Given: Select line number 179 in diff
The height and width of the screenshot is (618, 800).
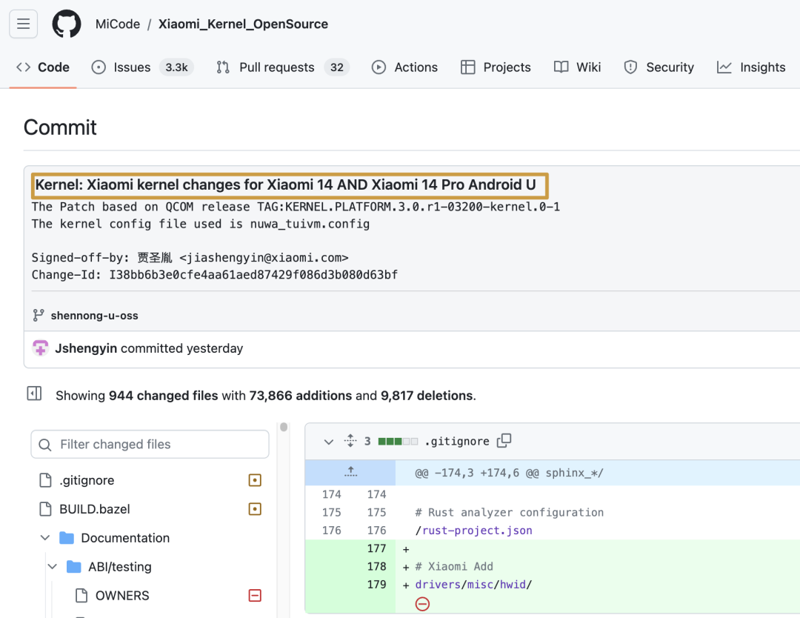Looking at the screenshot, I should click(x=376, y=585).
